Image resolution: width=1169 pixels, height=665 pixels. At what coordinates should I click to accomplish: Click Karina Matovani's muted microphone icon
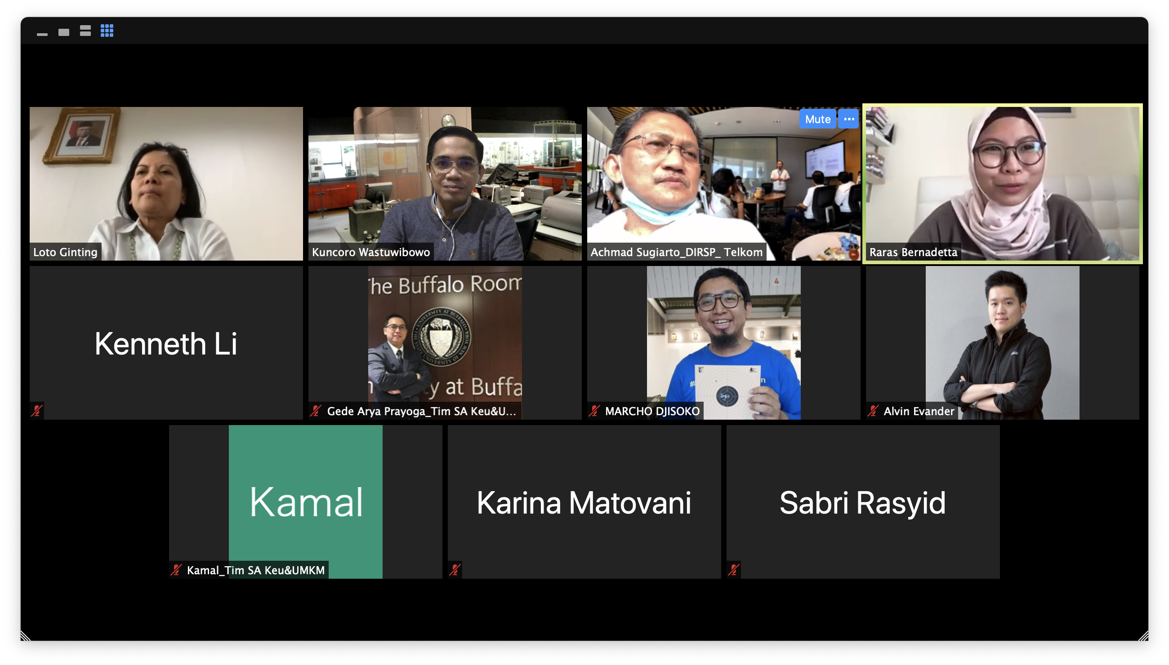[455, 570]
